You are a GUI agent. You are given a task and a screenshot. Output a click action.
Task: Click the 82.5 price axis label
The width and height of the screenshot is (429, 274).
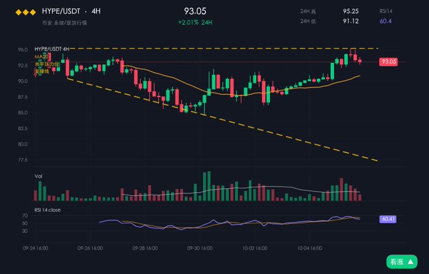[23, 128]
